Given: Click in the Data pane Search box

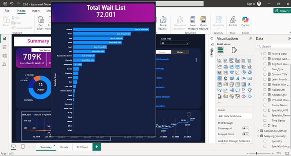Looking at the screenshot, I should pyautogui.click(x=273, y=47).
